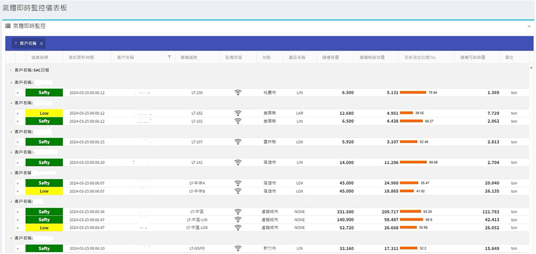The width and height of the screenshot is (536, 254).
Task: Remove the 客戶名稱 grouping chip with X
Action: click(x=41, y=43)
